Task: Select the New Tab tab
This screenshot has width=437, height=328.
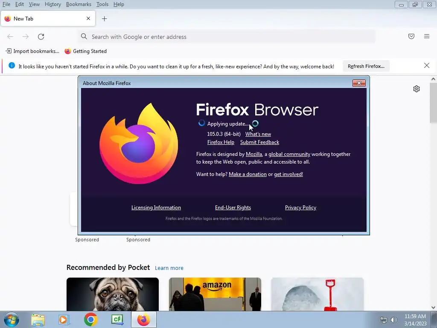Action: [x=48, y=18]
